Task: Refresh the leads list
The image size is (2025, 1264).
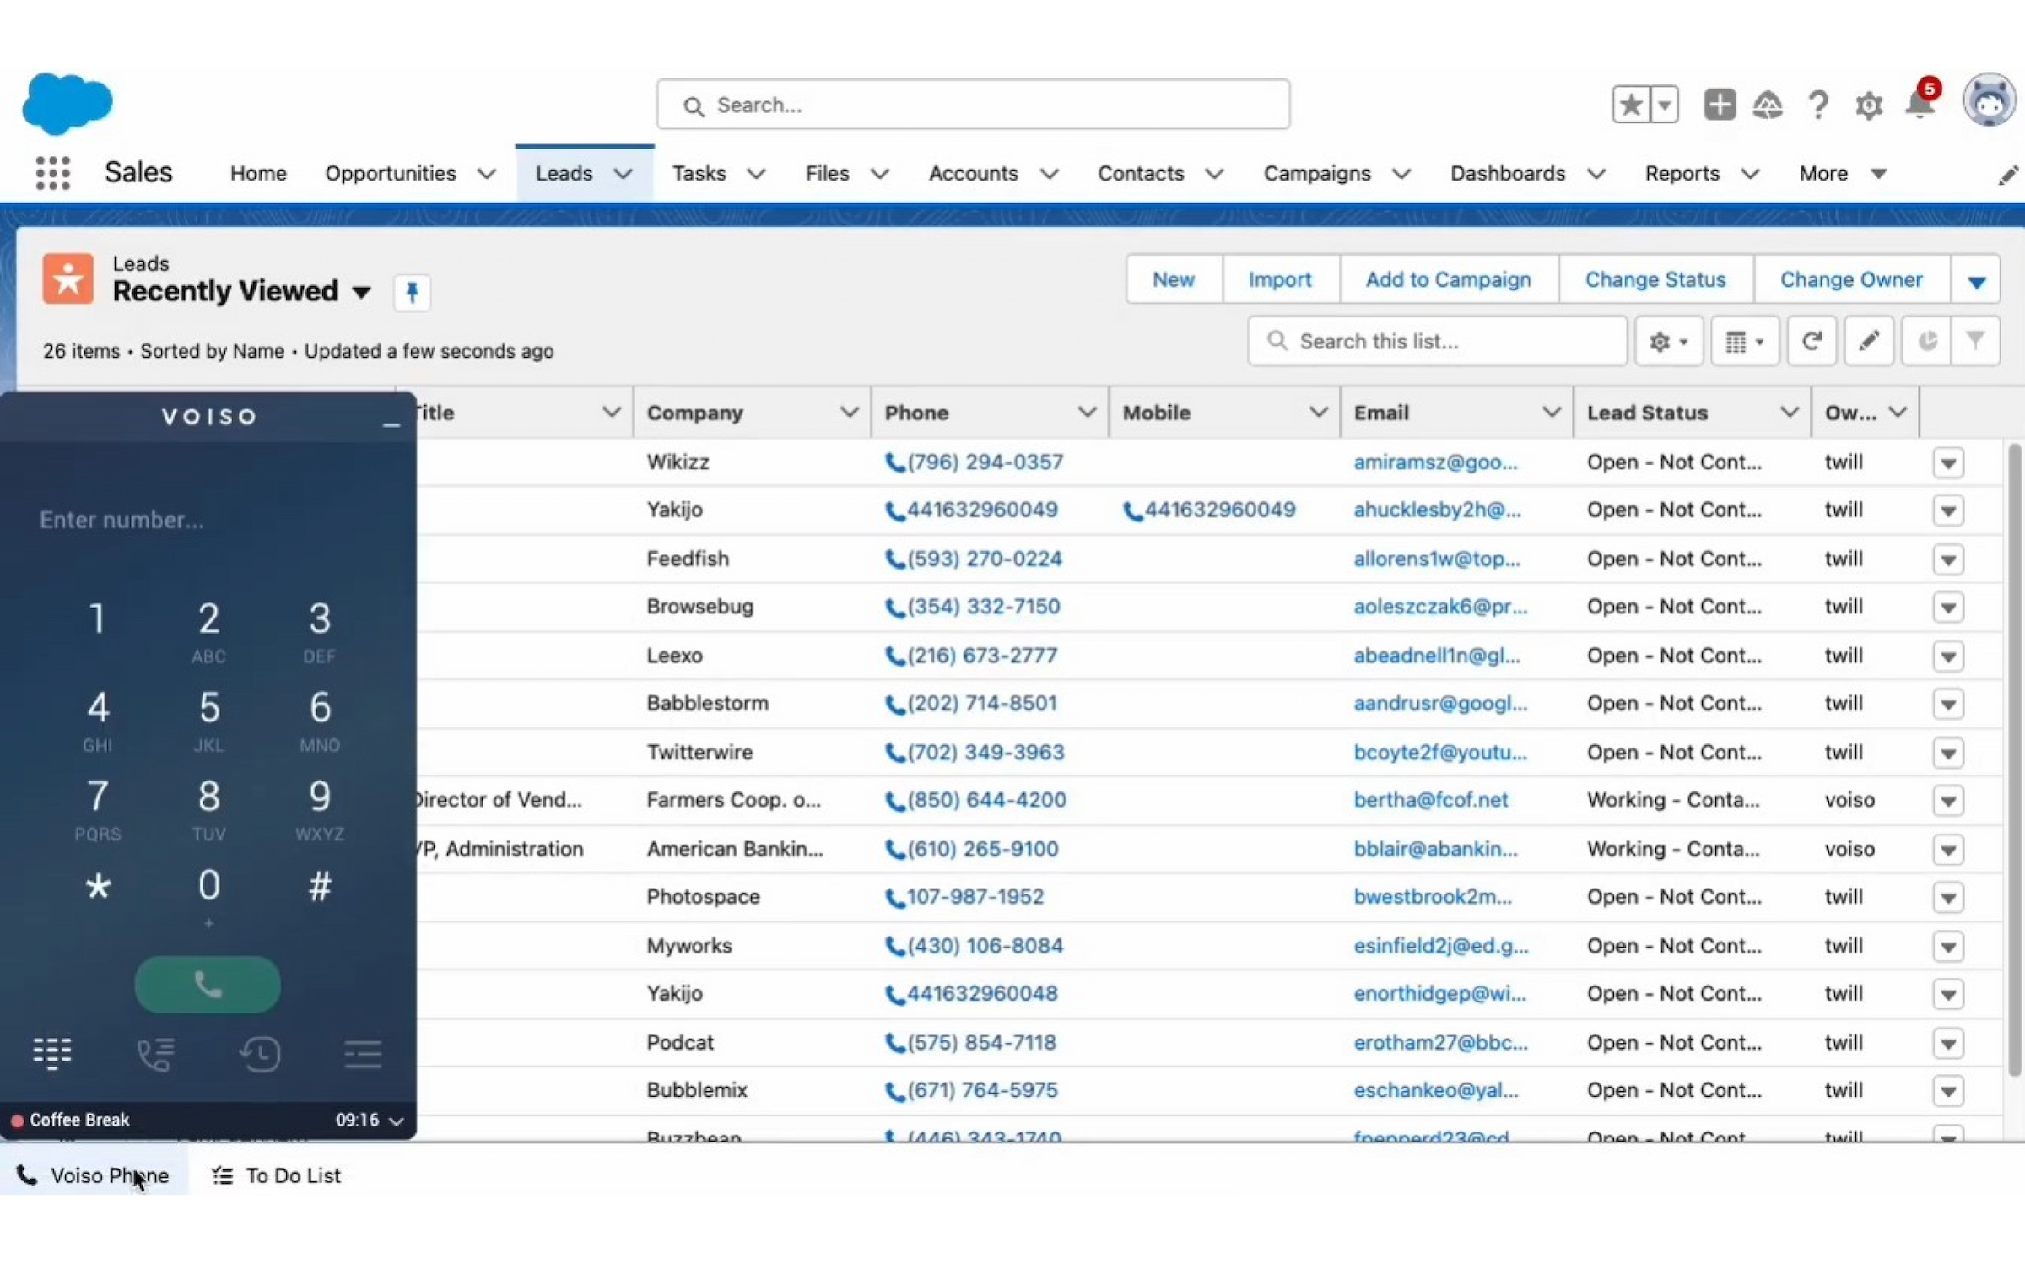Action: coord(1811,341)
